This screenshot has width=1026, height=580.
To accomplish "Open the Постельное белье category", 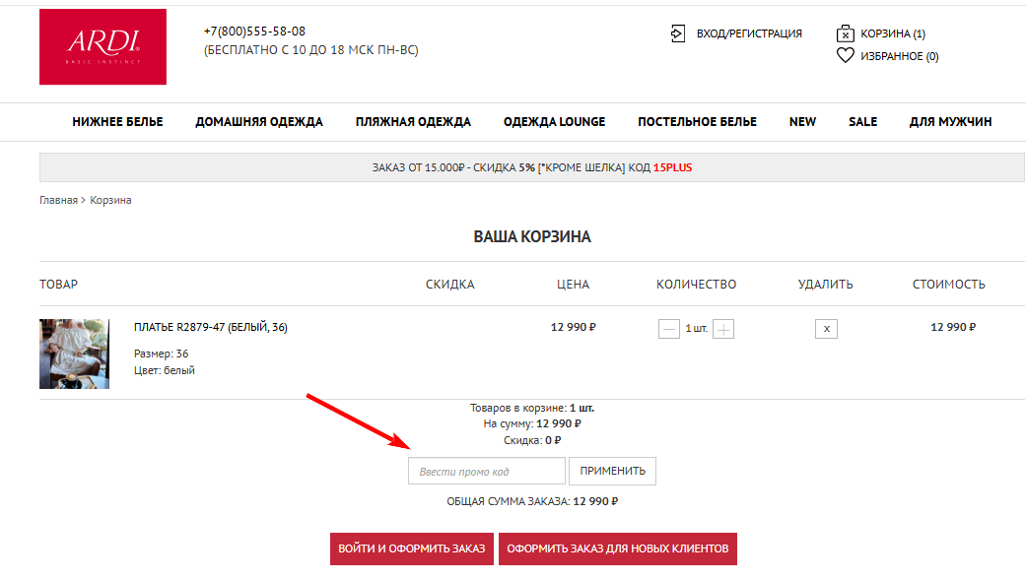I will tap(697, 122).
